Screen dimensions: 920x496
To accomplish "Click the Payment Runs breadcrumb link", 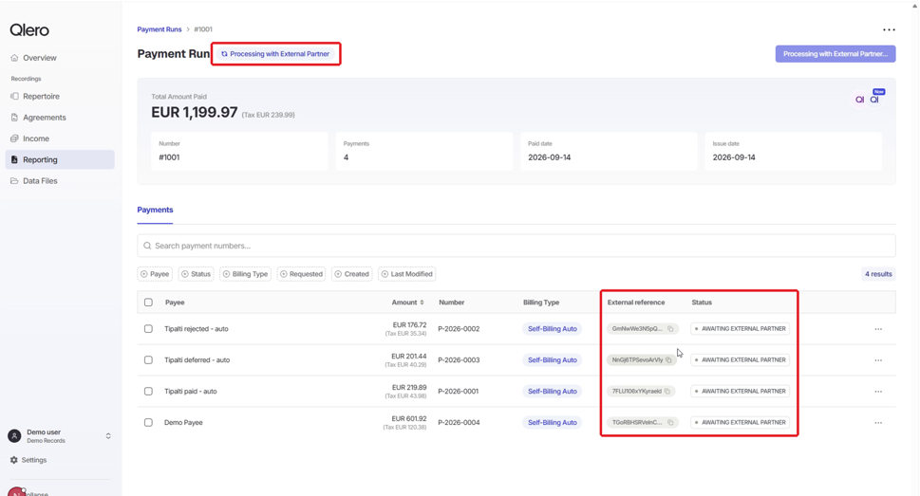I will coord(159,29).
